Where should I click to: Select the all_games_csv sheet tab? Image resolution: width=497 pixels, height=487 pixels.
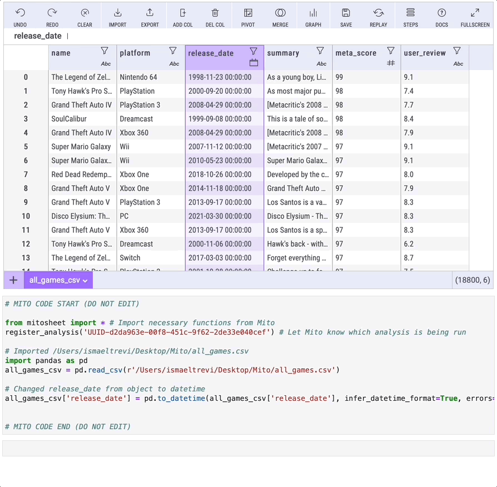coord(56,280)
